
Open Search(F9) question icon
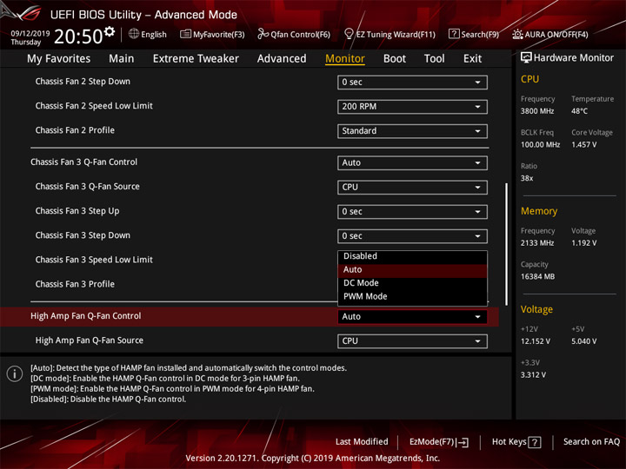[x=454, y=34]
